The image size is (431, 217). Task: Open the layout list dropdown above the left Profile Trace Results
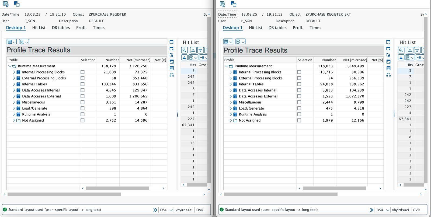tap(12, 42)
